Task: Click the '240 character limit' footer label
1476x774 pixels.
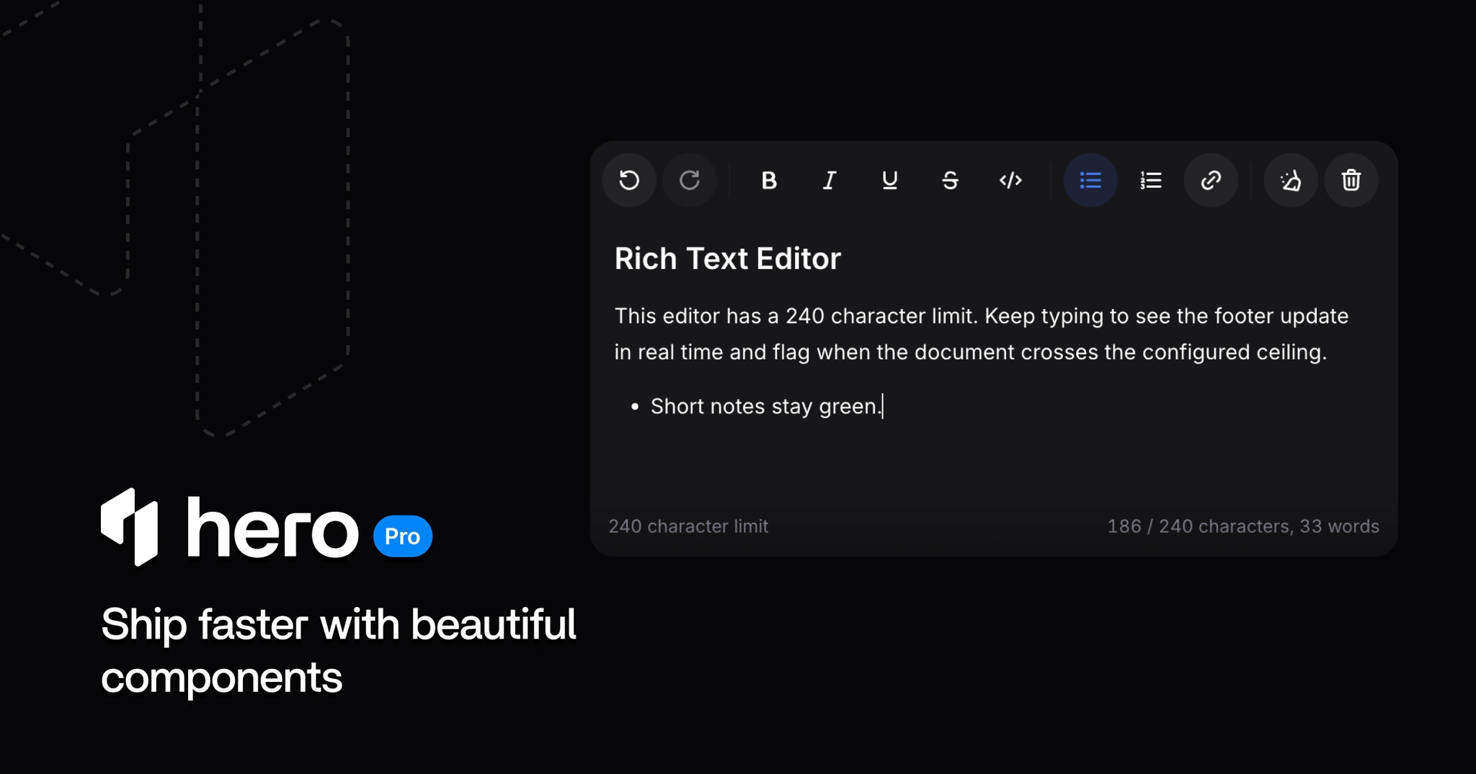Action: [688, 526]
